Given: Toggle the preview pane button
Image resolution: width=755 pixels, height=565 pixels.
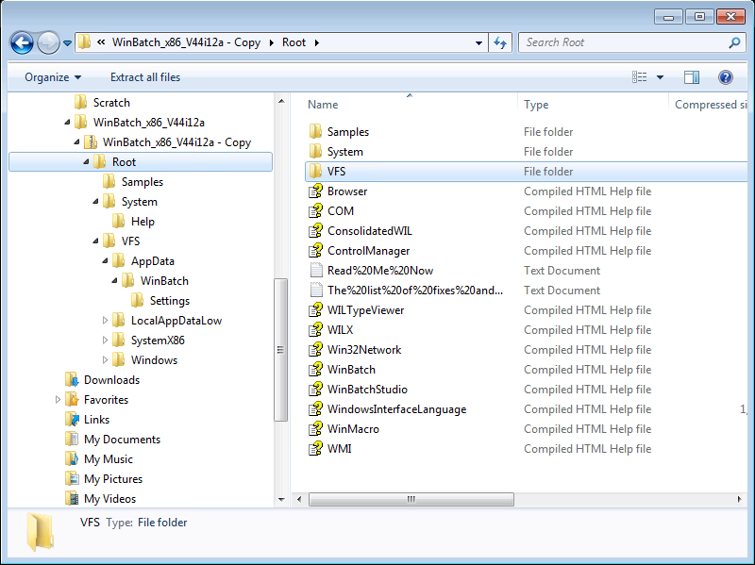Looking at the screenshot, I should pos(692,77).
